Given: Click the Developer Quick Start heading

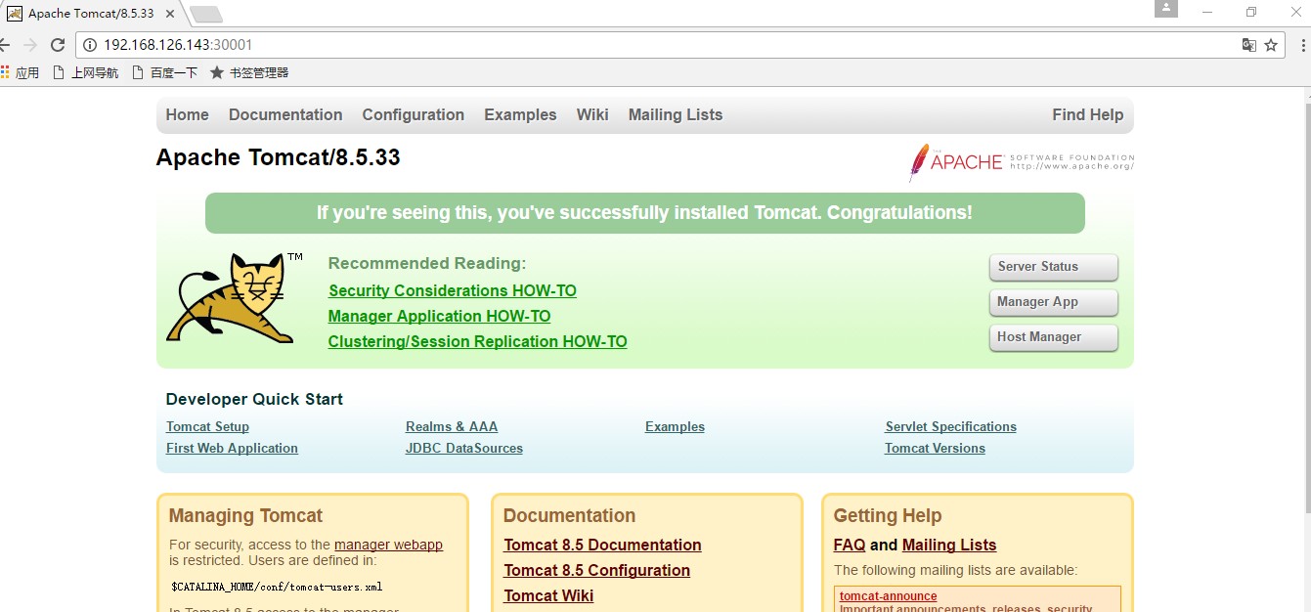Looking at the screenshot, I should coord(254,399).
